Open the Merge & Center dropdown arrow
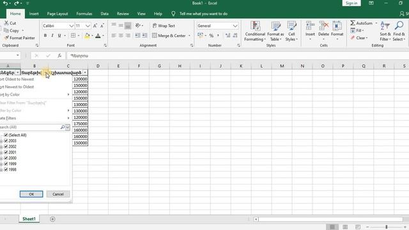This screenshot has height=230, width=409. pos(189,36)
